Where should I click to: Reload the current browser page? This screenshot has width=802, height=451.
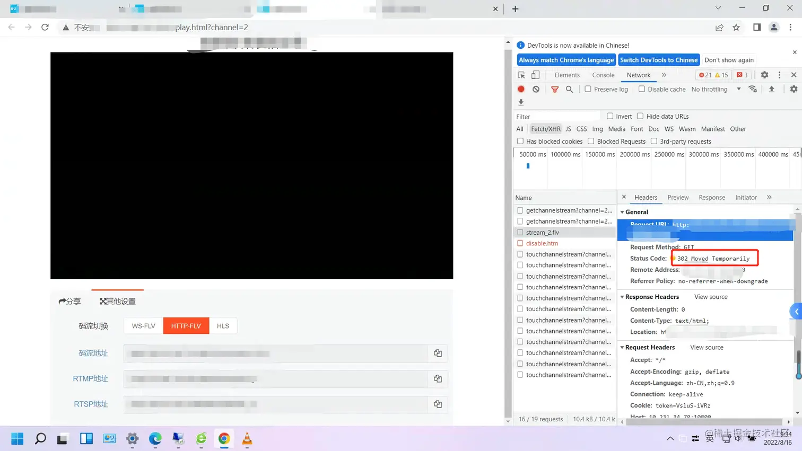pos(45,27)
